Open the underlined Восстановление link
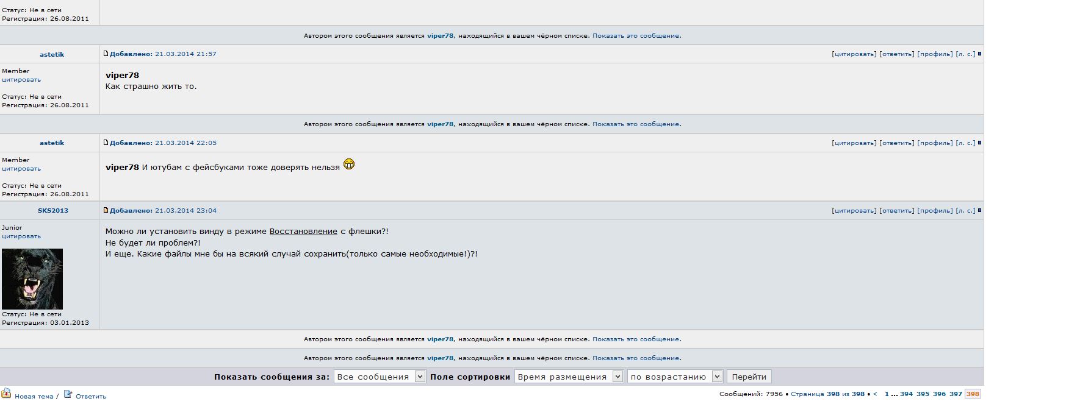This screenshot has width=1091, height=404. pos(303,232)
